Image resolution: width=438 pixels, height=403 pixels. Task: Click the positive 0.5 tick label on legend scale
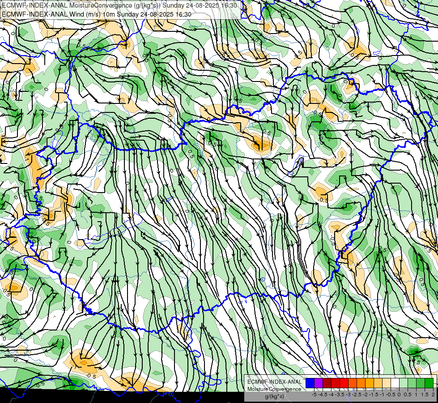408,394
